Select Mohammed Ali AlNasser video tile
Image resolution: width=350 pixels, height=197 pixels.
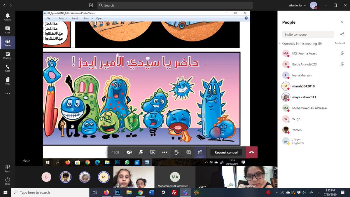(175, 177)
